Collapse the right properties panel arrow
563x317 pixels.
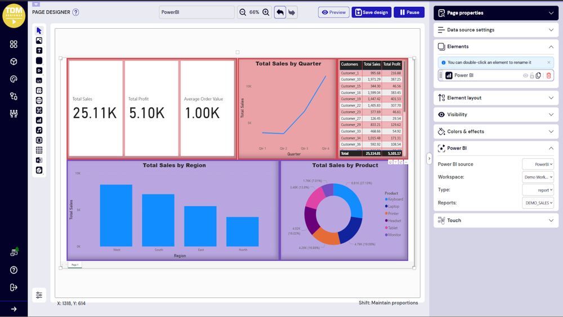(x=429, y=158)
